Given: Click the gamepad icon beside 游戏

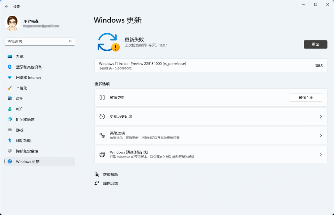Looking at the screenshot, I should click(10, 130).
